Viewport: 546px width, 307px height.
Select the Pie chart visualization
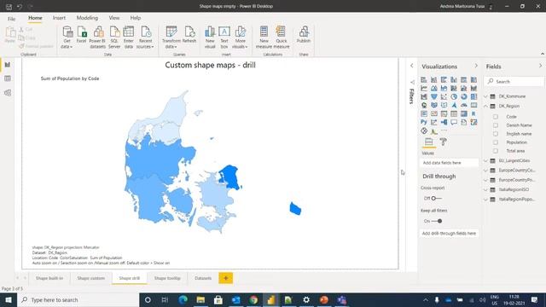(x=454, y=96)
